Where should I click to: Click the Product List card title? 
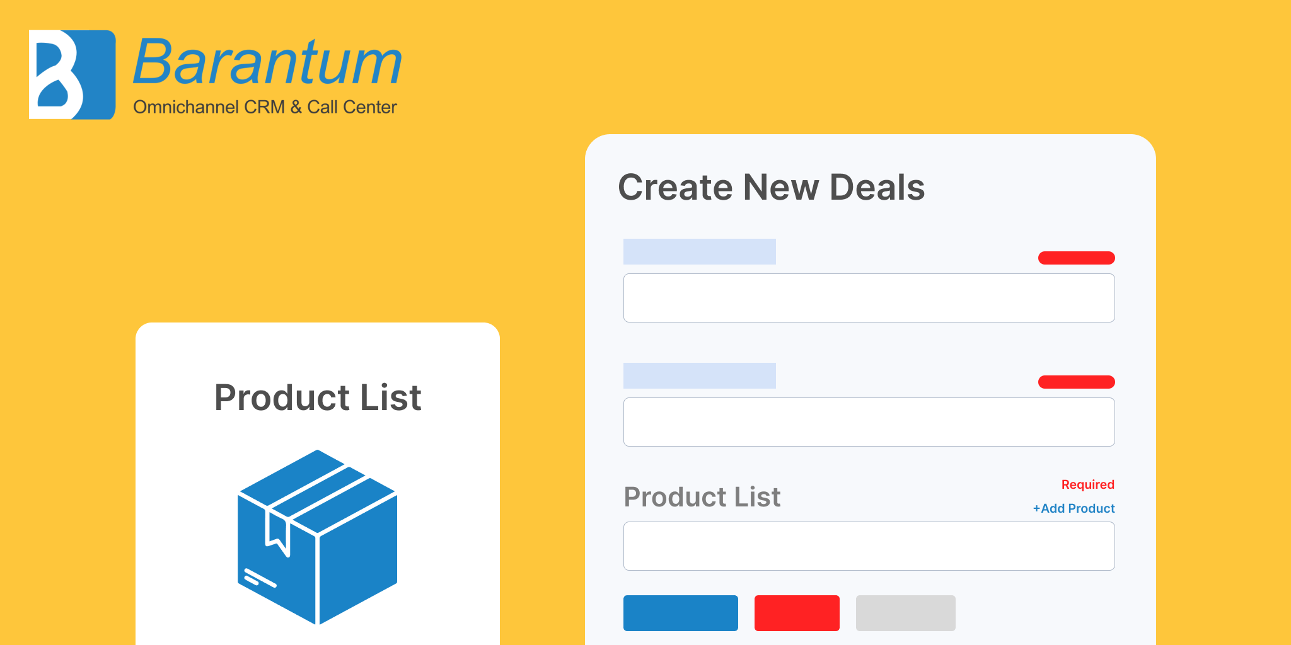click(x=318, y=397)
